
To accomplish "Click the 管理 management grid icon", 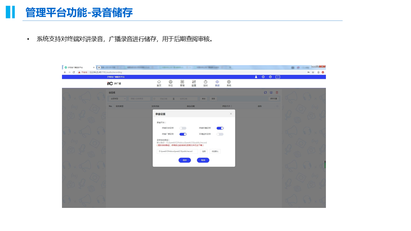I will pos(182,83).
